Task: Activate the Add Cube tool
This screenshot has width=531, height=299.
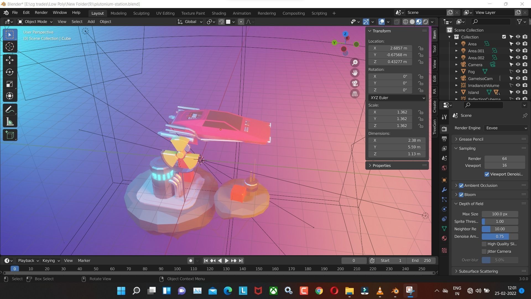Action: (10, 135)
